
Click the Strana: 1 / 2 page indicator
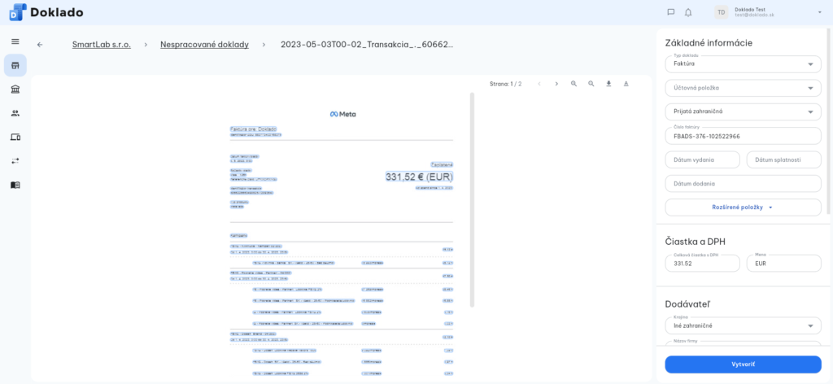click(506, 84)
